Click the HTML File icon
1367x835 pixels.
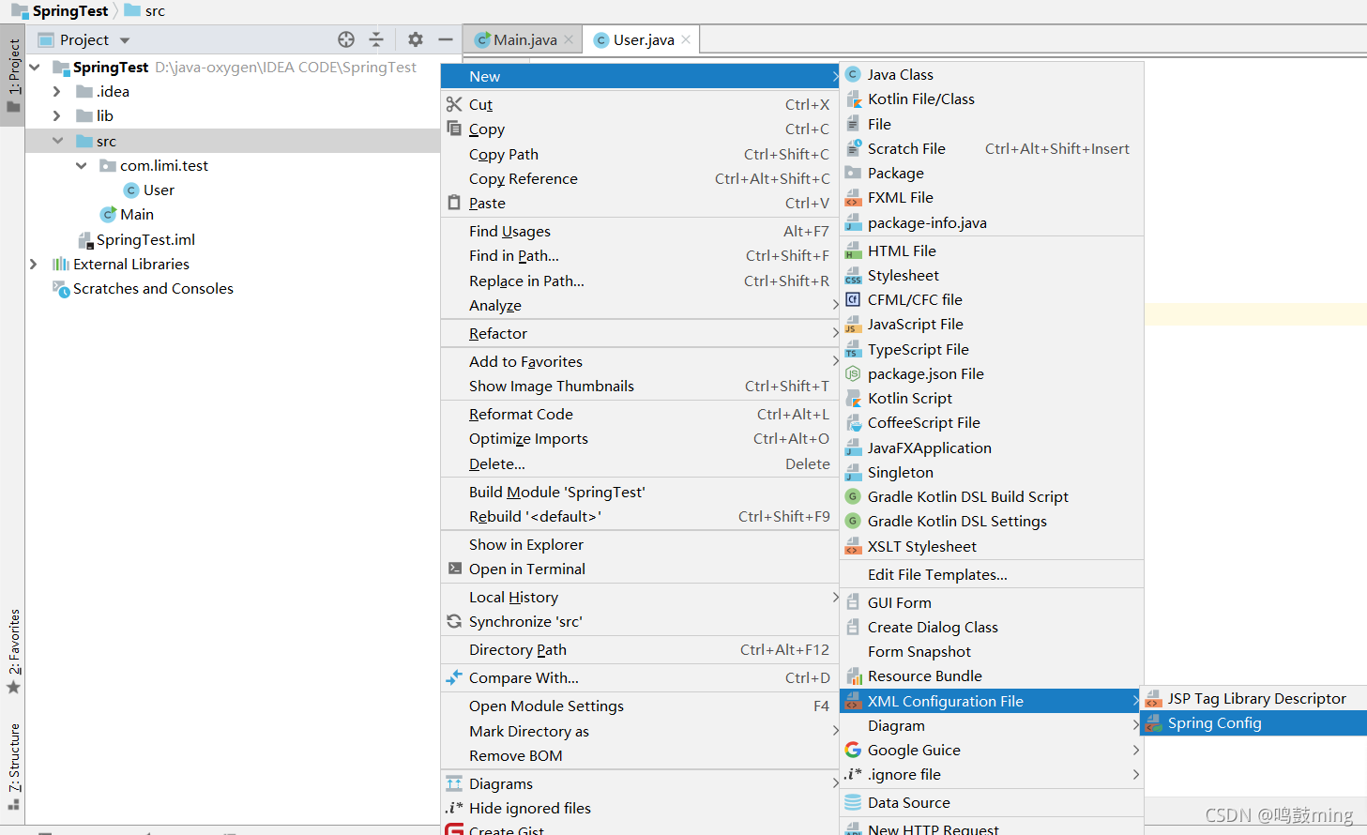tap(853, 250)
